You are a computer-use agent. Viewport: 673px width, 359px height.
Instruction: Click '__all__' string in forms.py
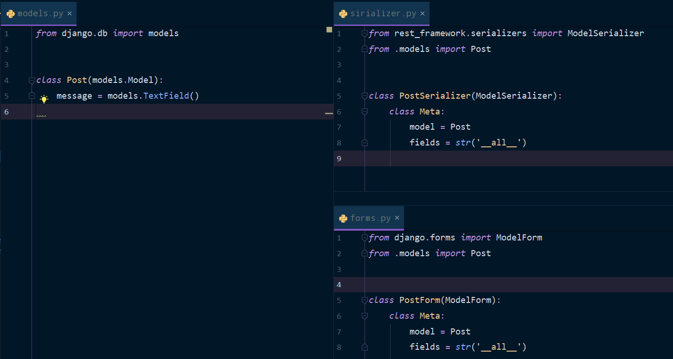499,347
